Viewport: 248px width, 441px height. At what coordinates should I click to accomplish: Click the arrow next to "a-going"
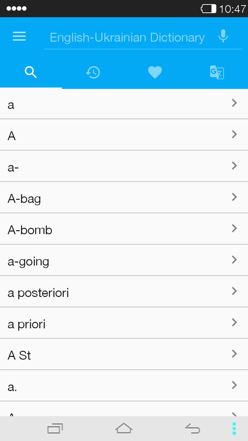coord(235,259)
